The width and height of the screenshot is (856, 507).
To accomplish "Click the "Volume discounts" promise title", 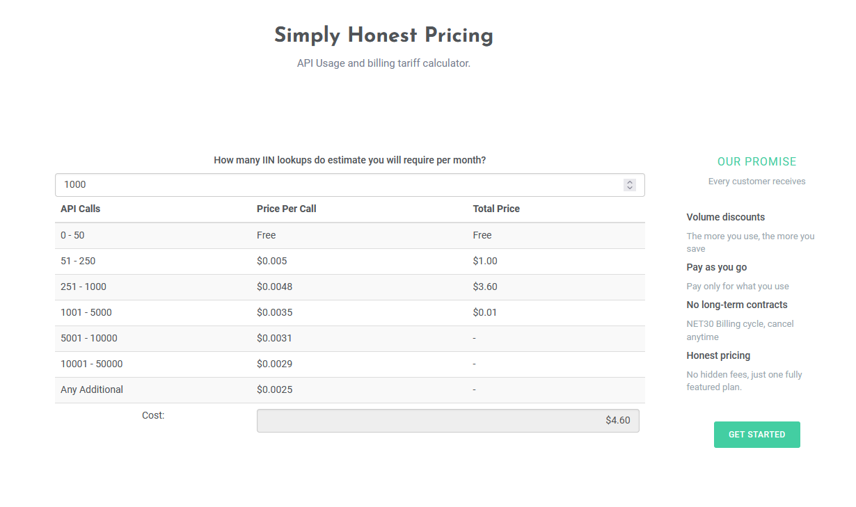I will pyautogui.click(x=725, y=217).
